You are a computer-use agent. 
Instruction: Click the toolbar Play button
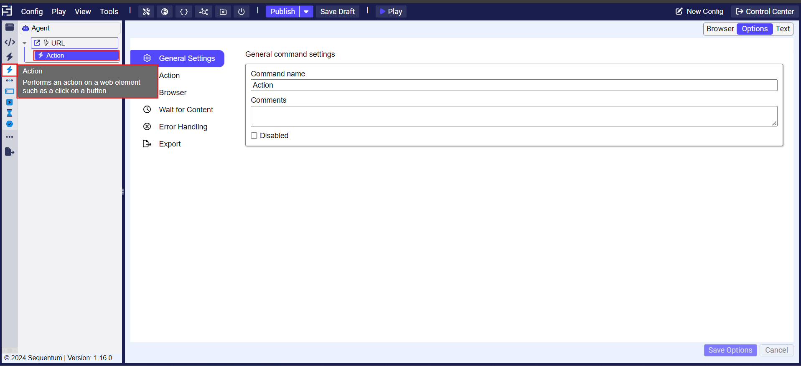(391, 12)
